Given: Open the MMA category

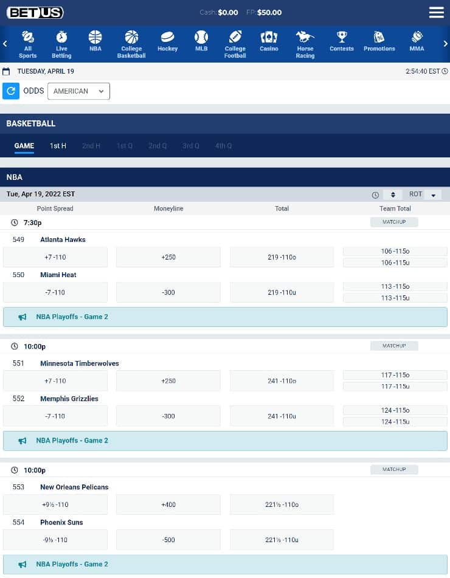Looking at the screenshot, I should point(417,41).
